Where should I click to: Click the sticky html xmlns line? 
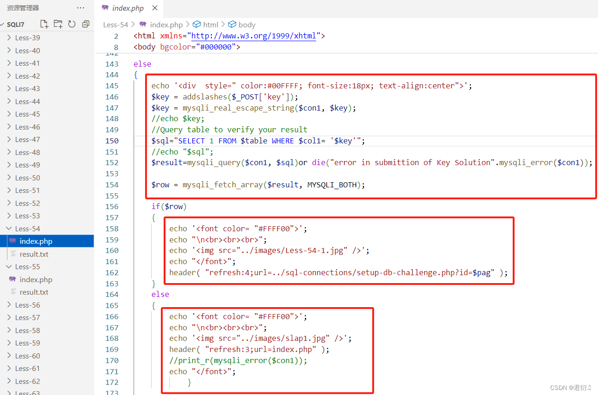pyautogui.click(x=229, y=36)
